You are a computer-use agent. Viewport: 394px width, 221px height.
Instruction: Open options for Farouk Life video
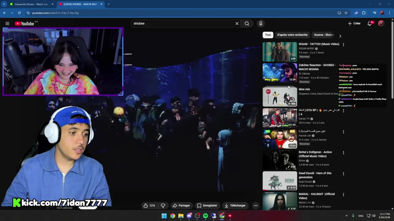tap(344, 132)
